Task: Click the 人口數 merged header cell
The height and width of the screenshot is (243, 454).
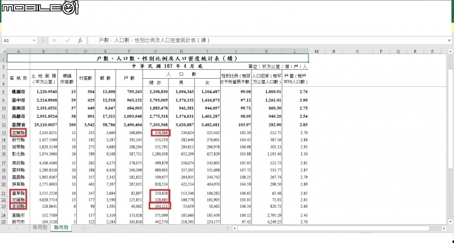Action: click(x=182, y=74)
